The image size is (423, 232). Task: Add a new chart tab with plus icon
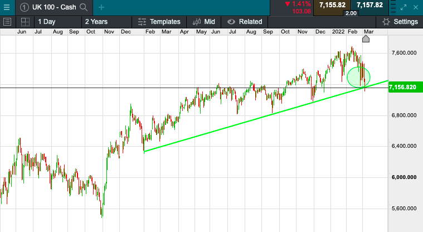[101, 8]
